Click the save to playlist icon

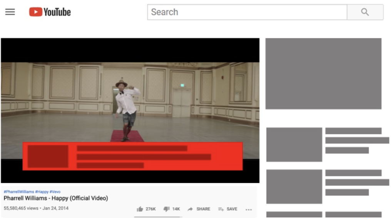point(221,209)
